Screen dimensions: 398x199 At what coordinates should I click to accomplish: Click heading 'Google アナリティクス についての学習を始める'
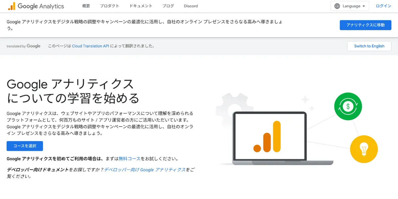click(73, 91)
